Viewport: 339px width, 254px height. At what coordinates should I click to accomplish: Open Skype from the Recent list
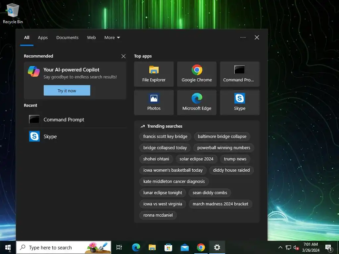75,137
